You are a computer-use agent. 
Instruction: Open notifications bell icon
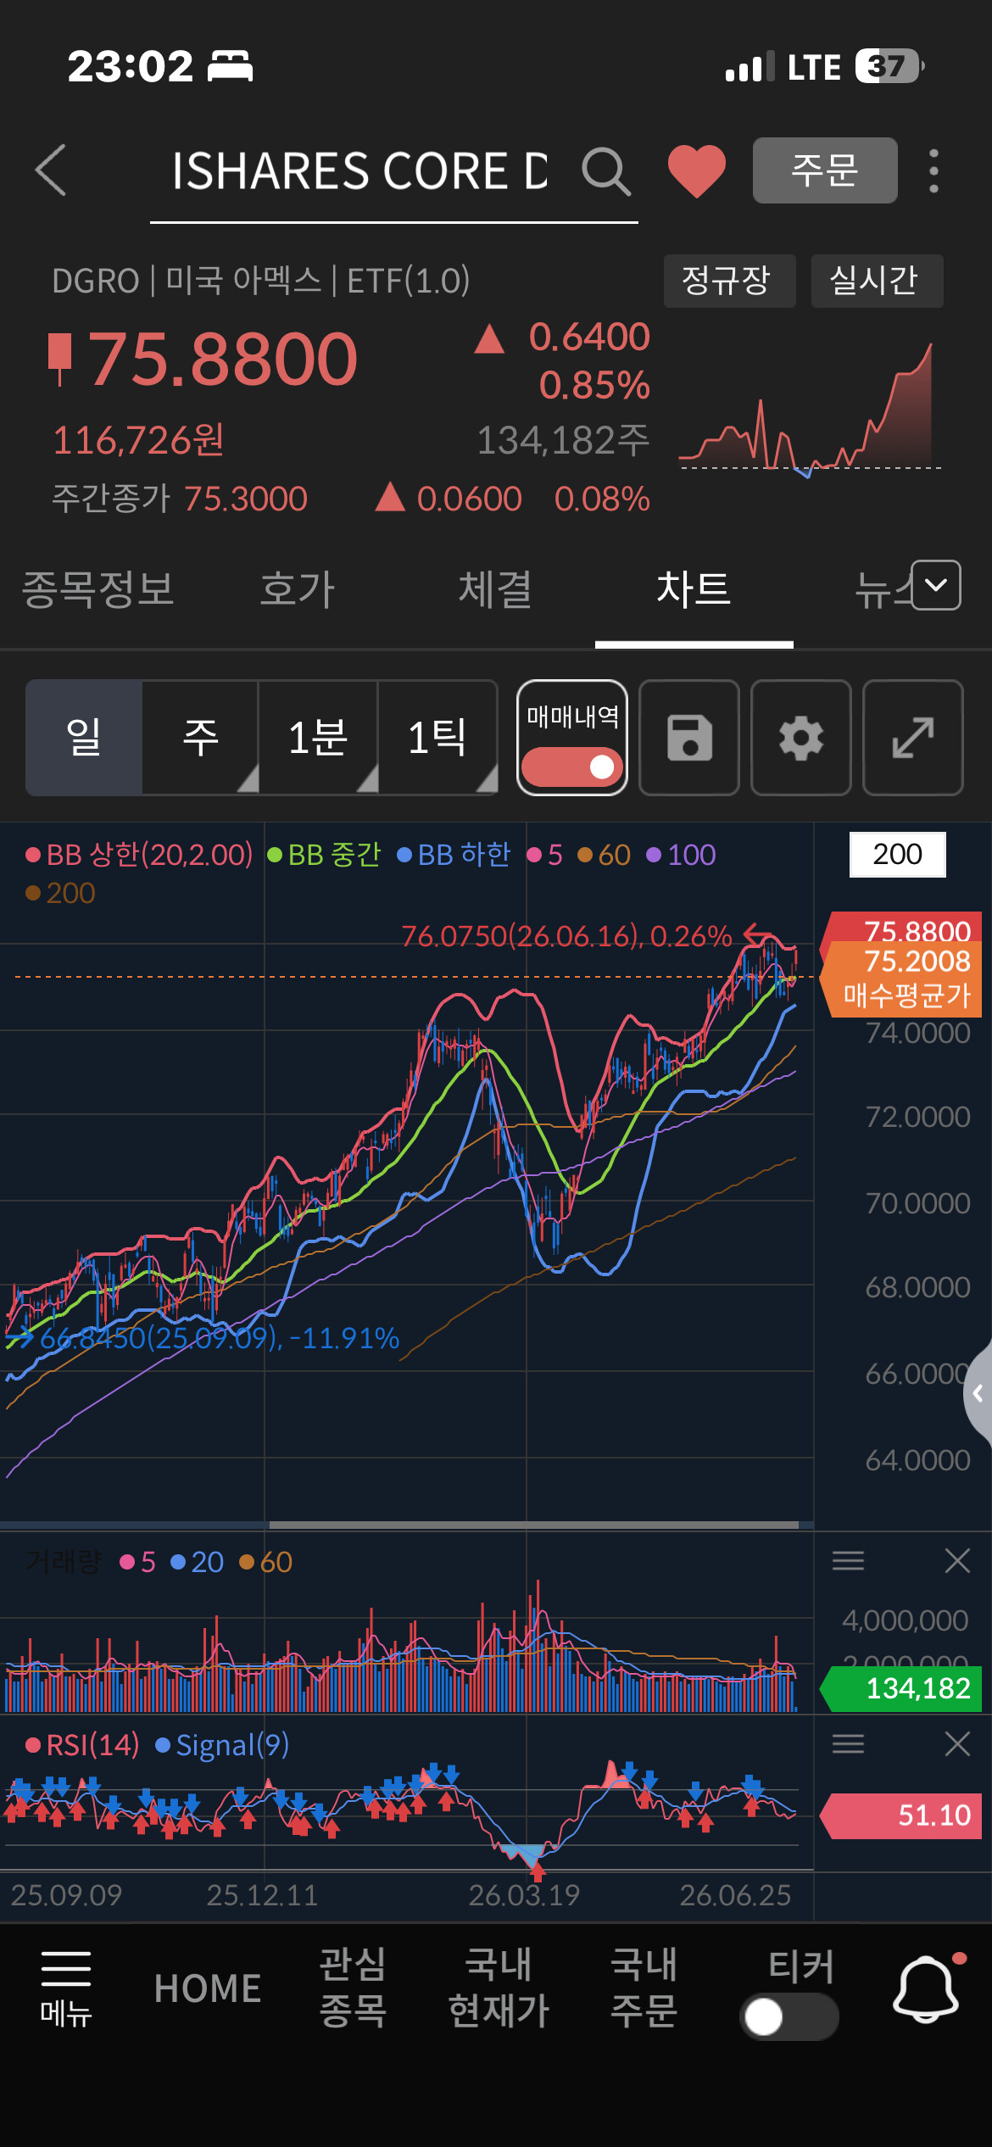[926, 1988]
